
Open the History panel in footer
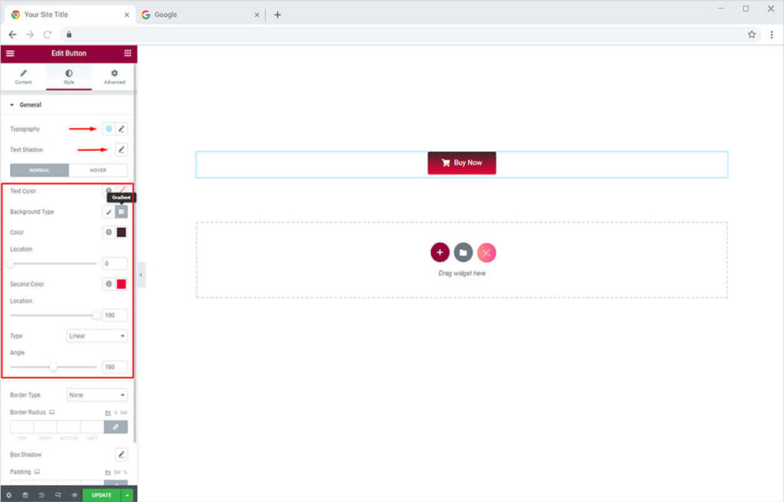pyautogui.click(x=41, y=495)
